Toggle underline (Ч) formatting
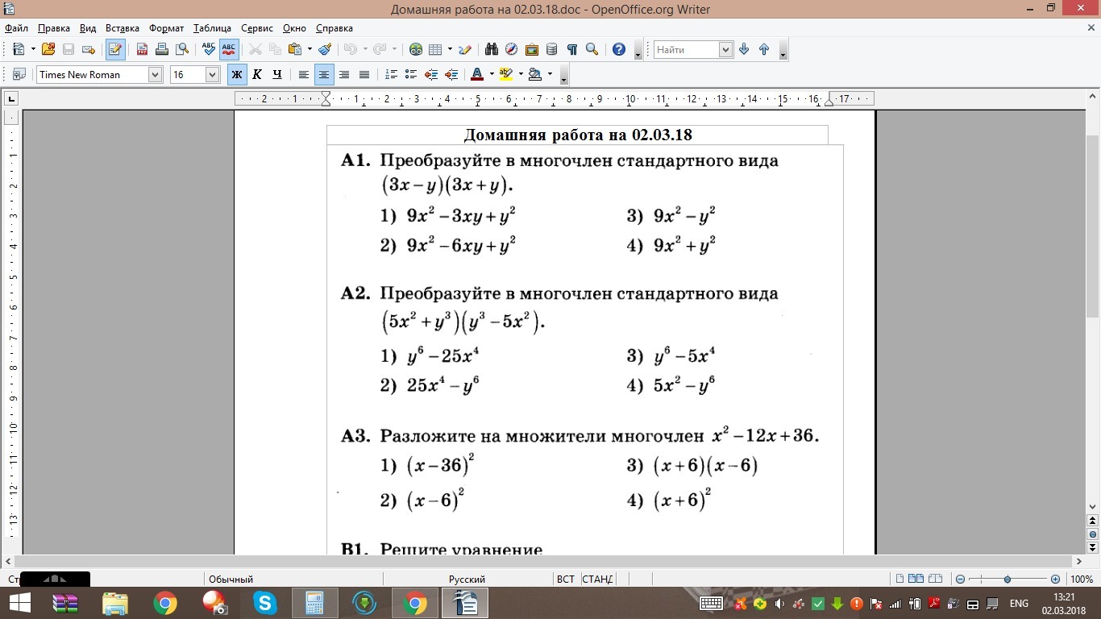Image resolution: width=1101 pixels, height=619 pixels. pos(277,74)
